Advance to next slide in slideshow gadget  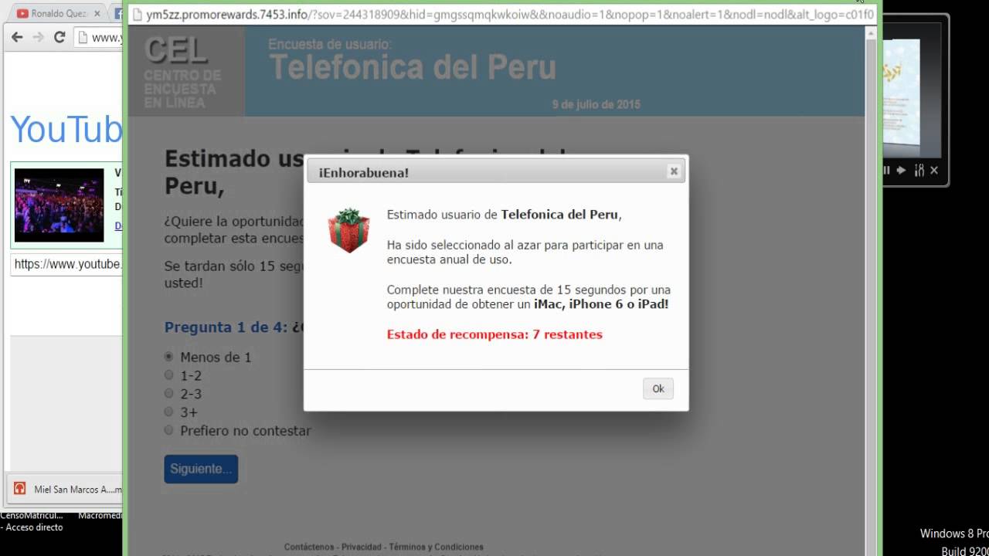[x=901, y=170]
